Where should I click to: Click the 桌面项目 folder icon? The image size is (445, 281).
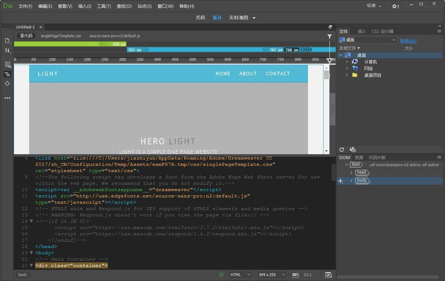[x=355, y=75]
